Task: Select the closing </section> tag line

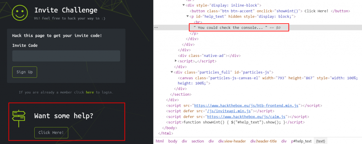Action: click(x=181, y=94)
